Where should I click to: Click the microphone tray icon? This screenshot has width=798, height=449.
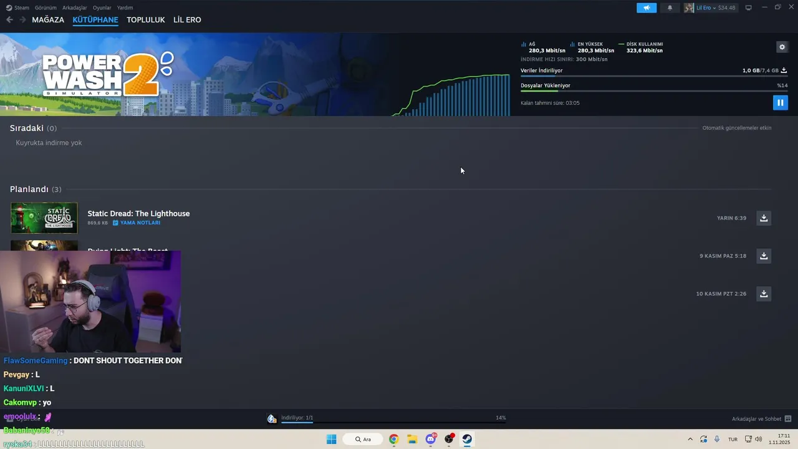(x=717, y=439)
